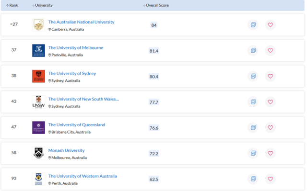Like the Australian National University heart icon
Screen dimensions: 307x191
tap(270, 25)
